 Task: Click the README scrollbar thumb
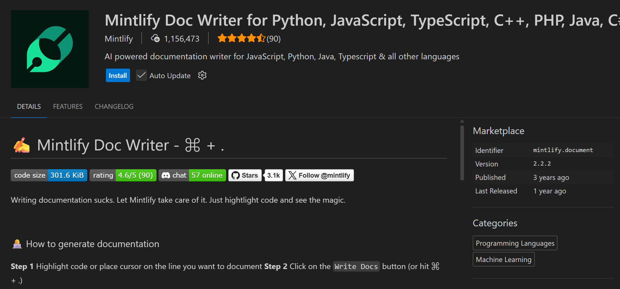coord(462,153)
